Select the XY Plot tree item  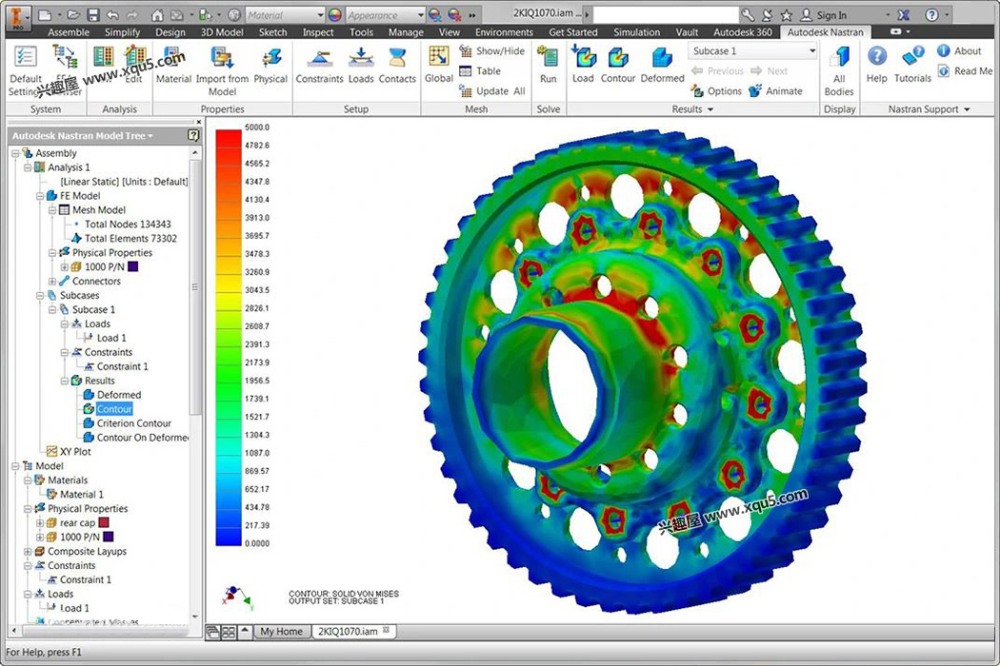point(75,452)
